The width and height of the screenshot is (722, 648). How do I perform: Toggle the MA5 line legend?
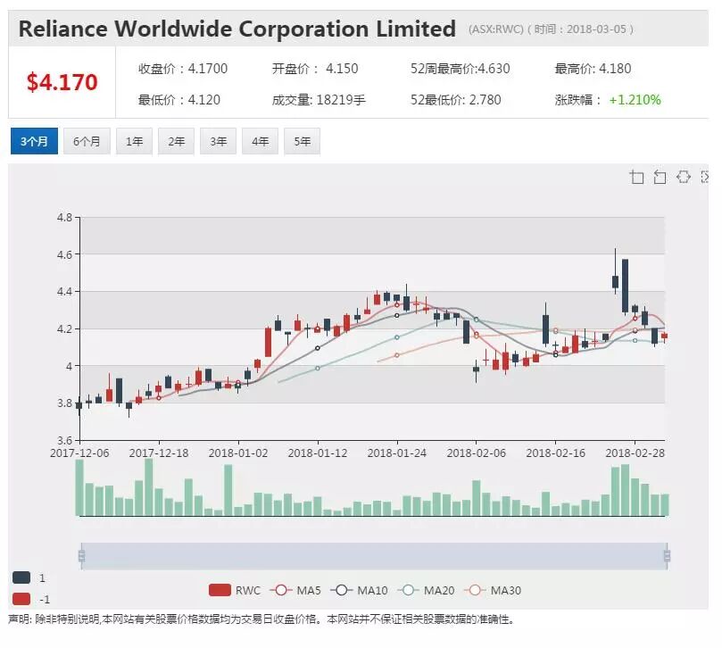pos(295,590)
